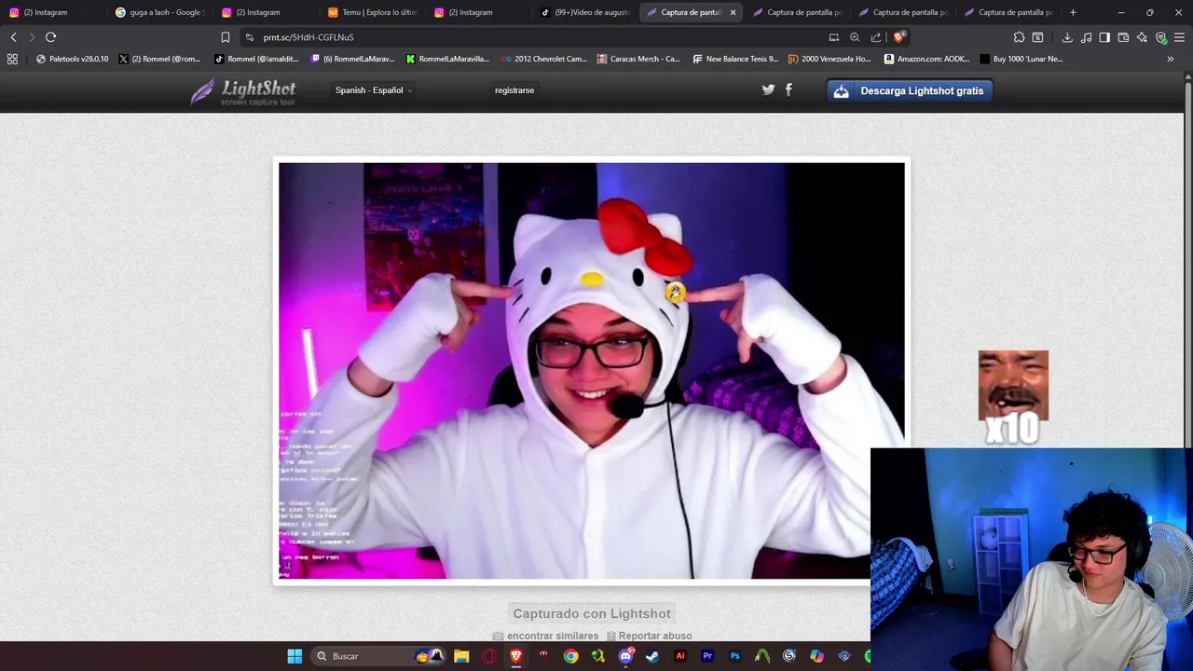Open the 'Caracas Merch' bookmark
Image resolution: width=1193 pixels, height=671 pixels.
638,59
